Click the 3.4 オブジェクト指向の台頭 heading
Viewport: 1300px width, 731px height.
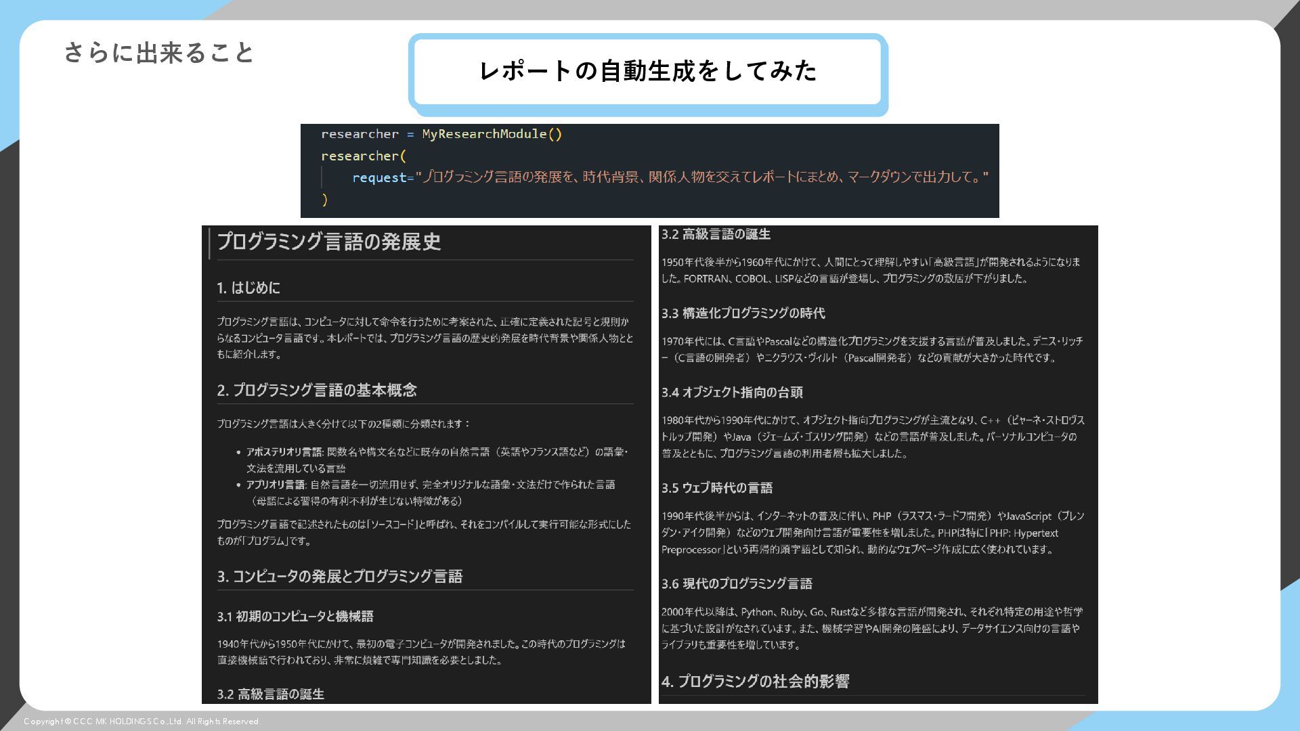coord(733,393)
